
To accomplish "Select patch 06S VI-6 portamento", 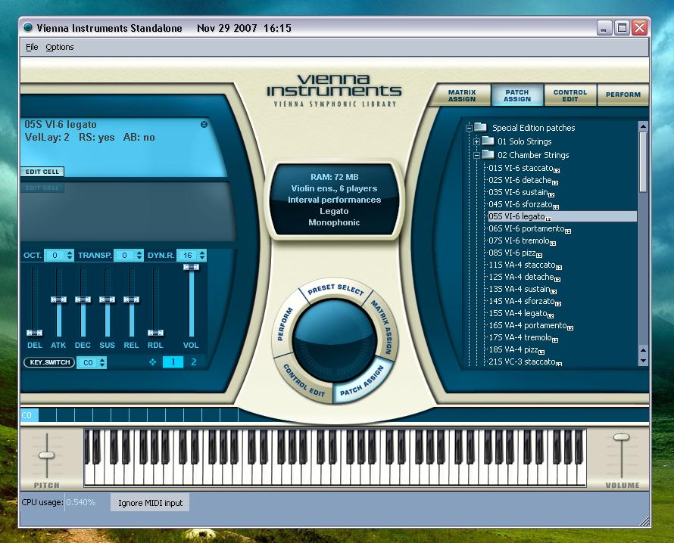I will [x=529, y=229].
